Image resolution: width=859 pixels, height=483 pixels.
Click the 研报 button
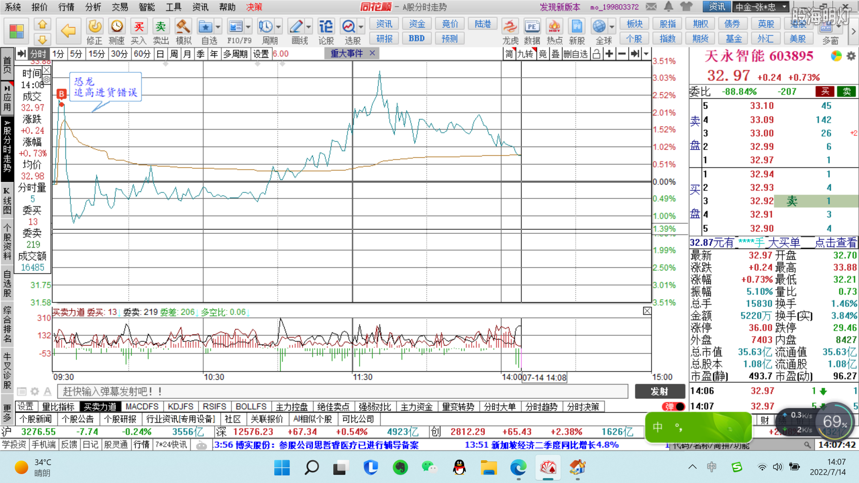pos(384,38)
